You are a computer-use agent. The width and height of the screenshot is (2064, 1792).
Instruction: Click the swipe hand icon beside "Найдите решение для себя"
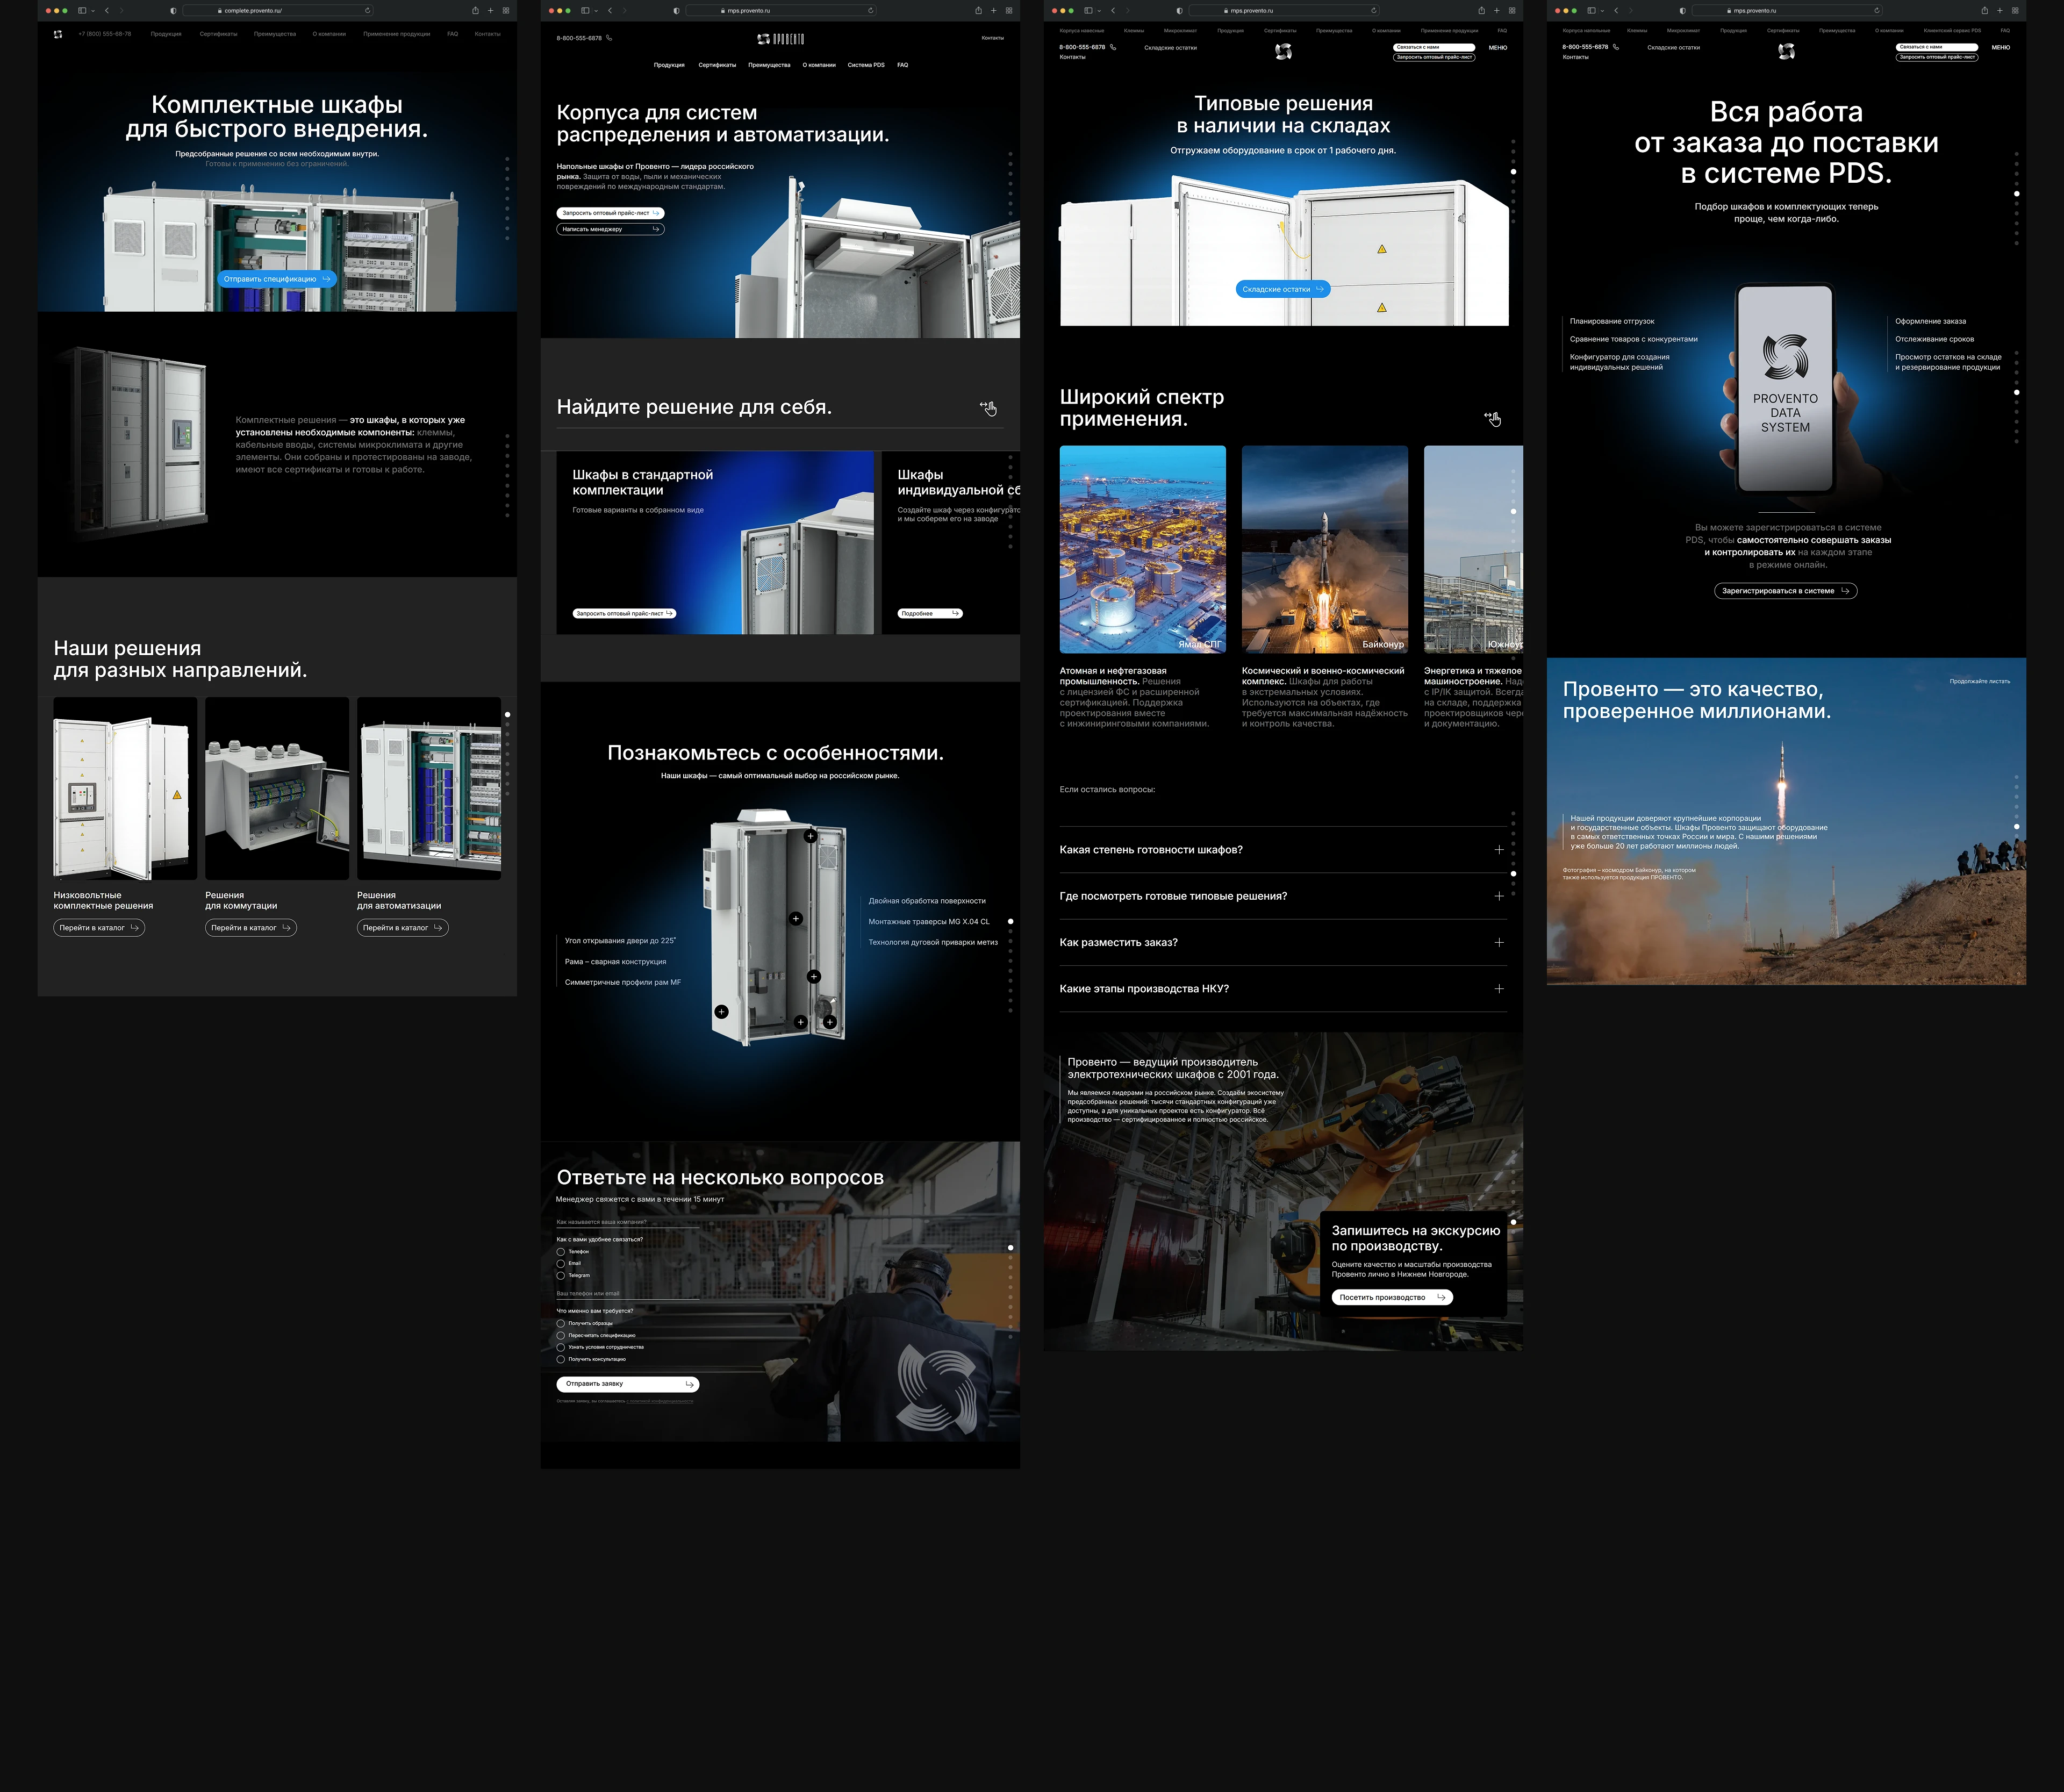(x=988, y=408)
